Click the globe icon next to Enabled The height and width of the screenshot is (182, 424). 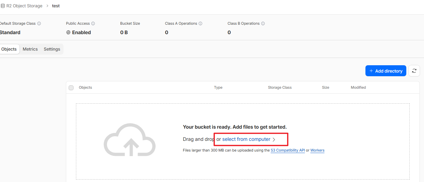pyautogui.click(x=68, y=32)
